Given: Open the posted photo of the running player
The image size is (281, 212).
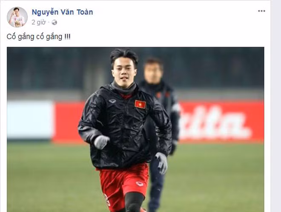Looking at the screenshot, I should tap(135, 130).
